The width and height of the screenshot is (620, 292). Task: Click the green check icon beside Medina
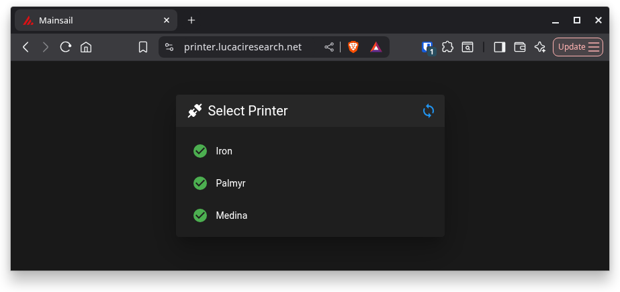[200, 215]
